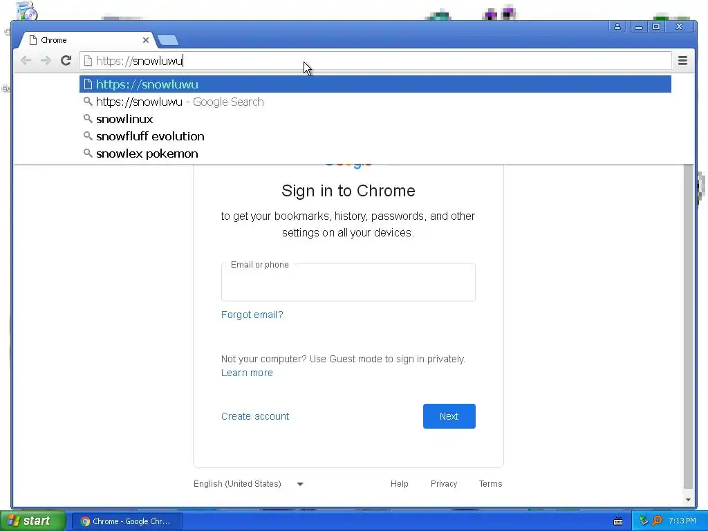Image resolution: width=708 pixels, height=531 pixels.
Task: Click the orange magnifier tray icon
Action: point(658,521)
